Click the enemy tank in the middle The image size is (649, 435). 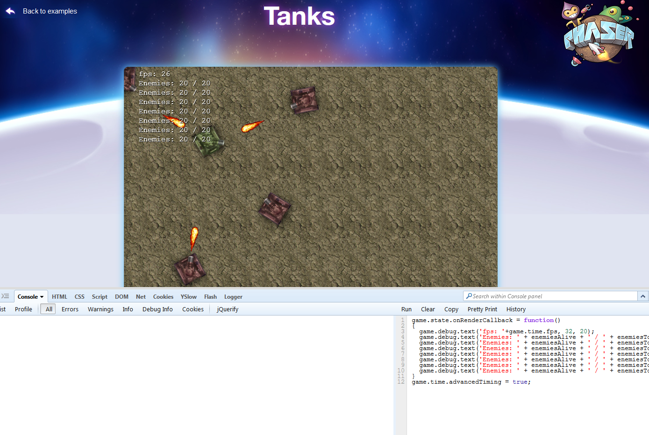pyautogui.click(x=274, y=210)
